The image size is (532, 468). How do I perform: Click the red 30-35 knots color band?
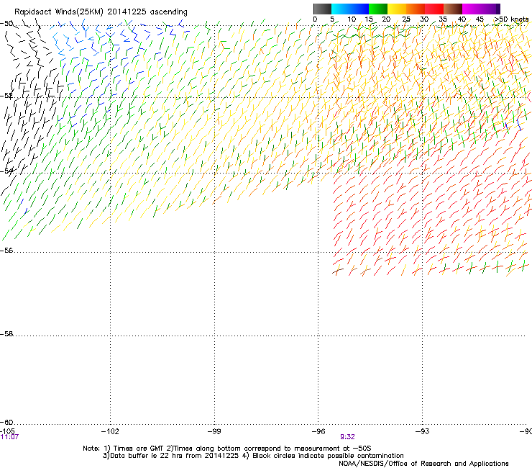[434, 9]
